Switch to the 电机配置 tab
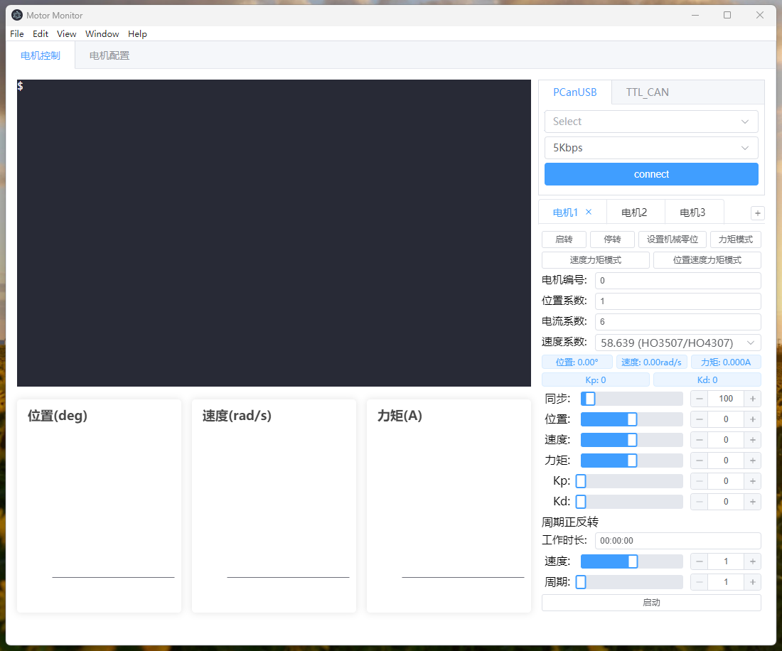The width and height of the screenshot is (782, 651). (109, 55)
